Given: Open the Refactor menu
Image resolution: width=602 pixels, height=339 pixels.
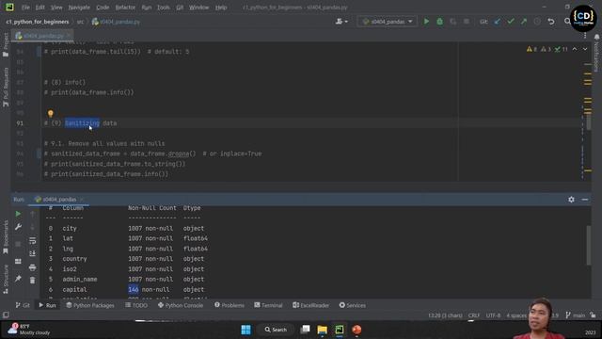Looking at the screenshot, I should (x=125, y=8).
